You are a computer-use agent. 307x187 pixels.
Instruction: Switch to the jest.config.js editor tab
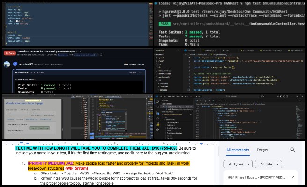247,50
